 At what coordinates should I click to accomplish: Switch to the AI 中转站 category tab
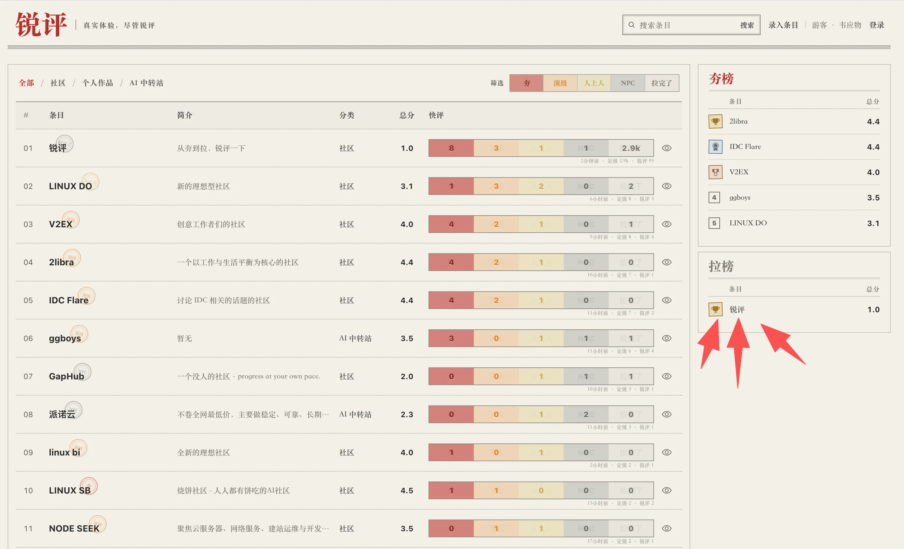(147, 83)
